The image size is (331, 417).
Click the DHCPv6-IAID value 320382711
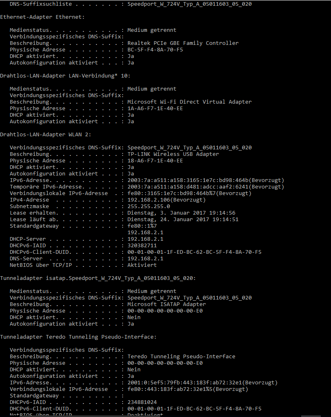[142, 246]
